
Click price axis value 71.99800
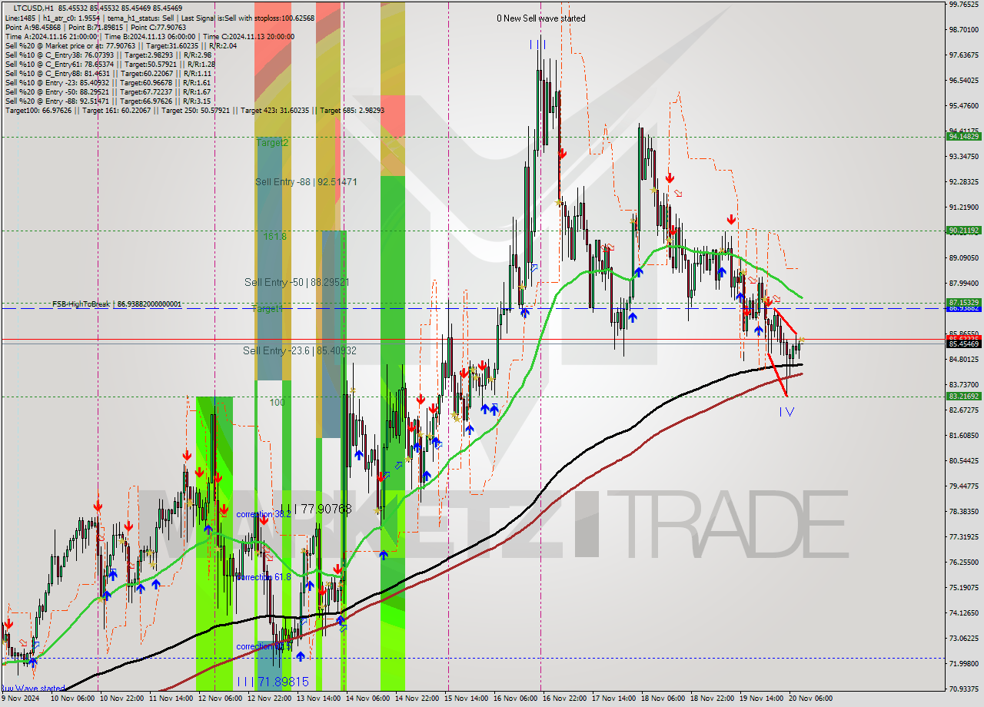[964, 663]
